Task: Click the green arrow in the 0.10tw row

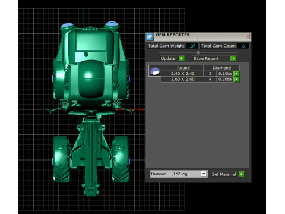Action: [x=236, y=74]
